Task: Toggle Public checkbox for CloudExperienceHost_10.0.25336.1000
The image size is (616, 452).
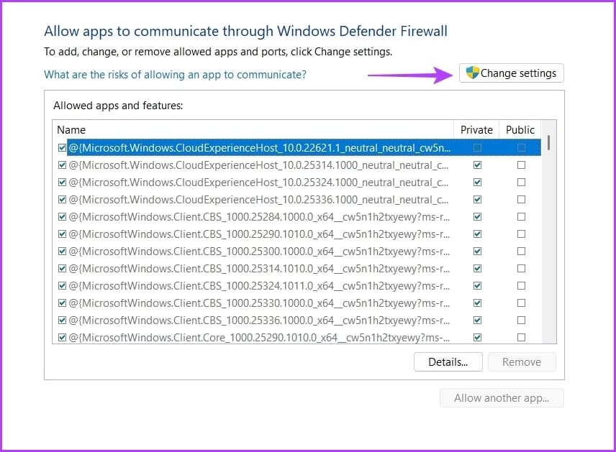Action: click(521, 199)
